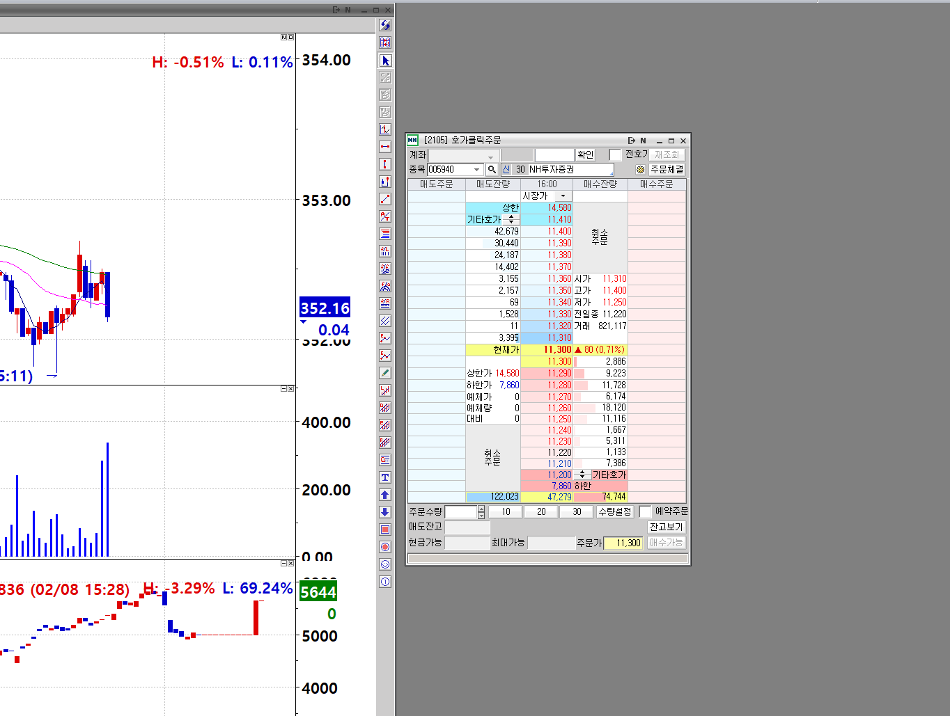
Task: Click the 주문가 11,300 price field
Action: 623,543
